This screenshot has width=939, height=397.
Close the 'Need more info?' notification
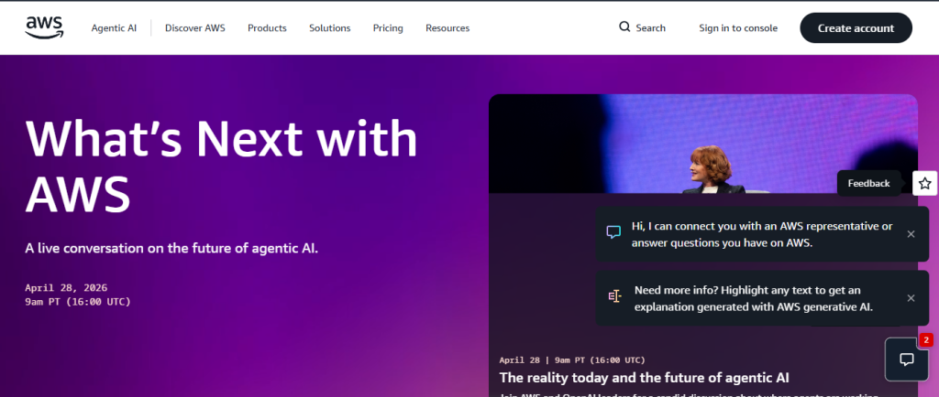(x=911, y=298)
